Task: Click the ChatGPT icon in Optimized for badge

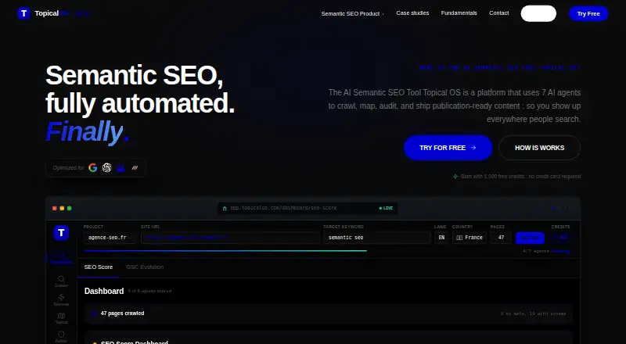Action: point(106,168)
